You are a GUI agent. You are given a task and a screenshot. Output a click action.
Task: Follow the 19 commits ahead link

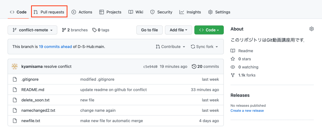click(55, 47)
